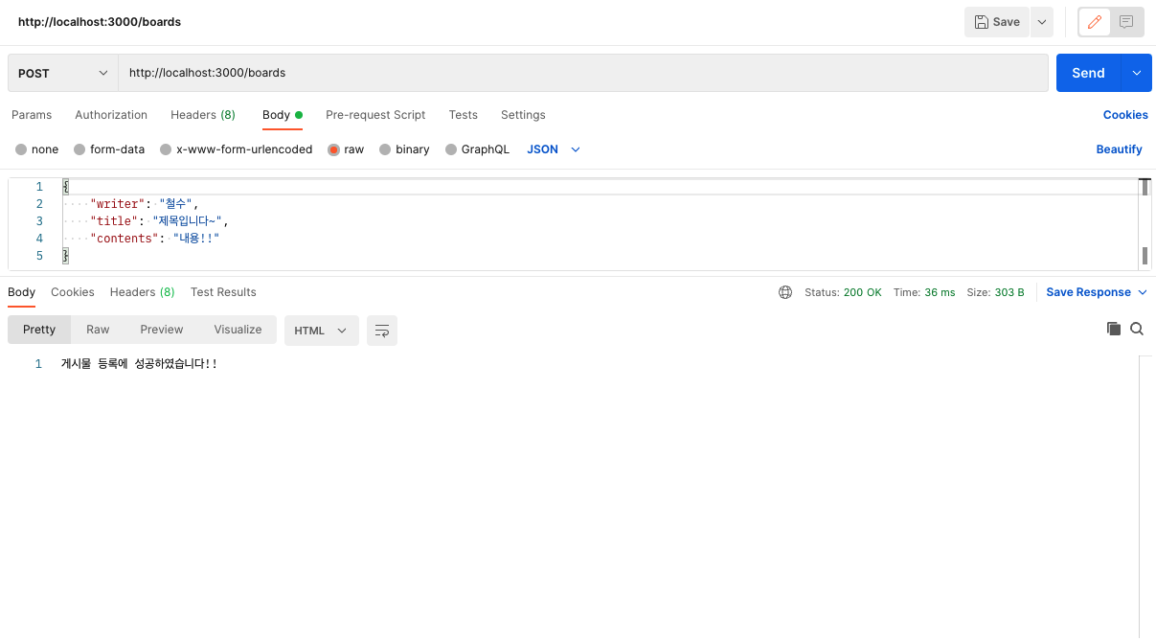Open the HTML response format dropdown
Screen dimensions: 1156x641
321,331
